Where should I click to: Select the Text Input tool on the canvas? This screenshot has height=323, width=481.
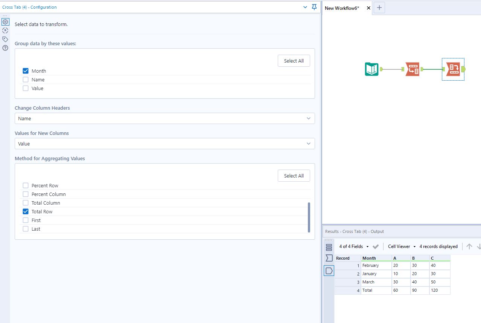click(x=371, y=69)
